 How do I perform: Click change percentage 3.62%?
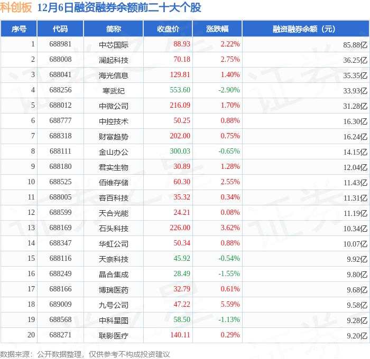(230, 228)
